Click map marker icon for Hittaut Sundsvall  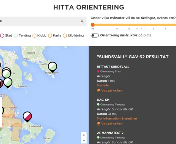click(99, 91)
